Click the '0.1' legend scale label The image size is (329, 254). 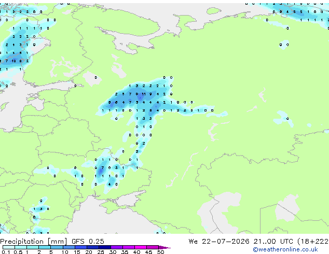click(x=6, y=252)
